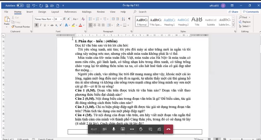Image resolution: width=261 pixels, height=140 pixels.
Task: Click the Shrink Font icon
Action: coord(69,19)
